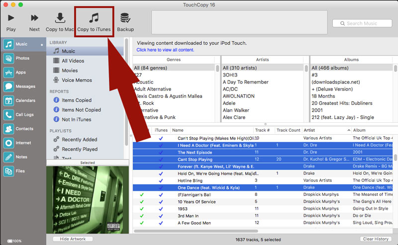Select track The Next Episode
The width and height of the screenshot is (398, 245).
tap(263, 153)
